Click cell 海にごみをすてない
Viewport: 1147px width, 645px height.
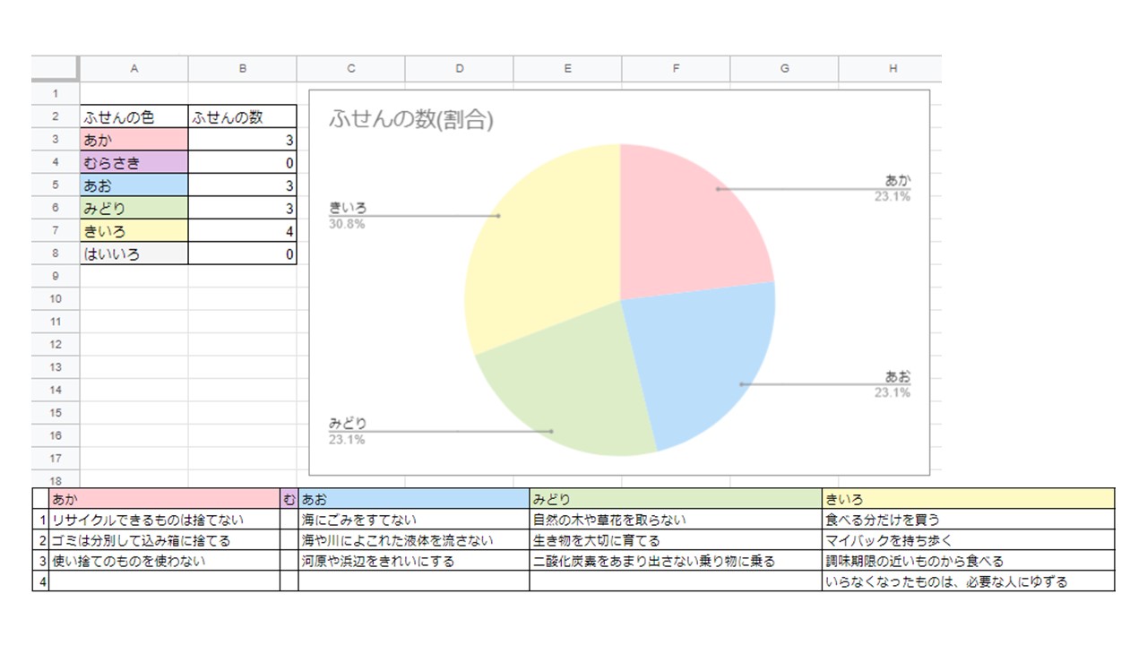tap(413, 520)
